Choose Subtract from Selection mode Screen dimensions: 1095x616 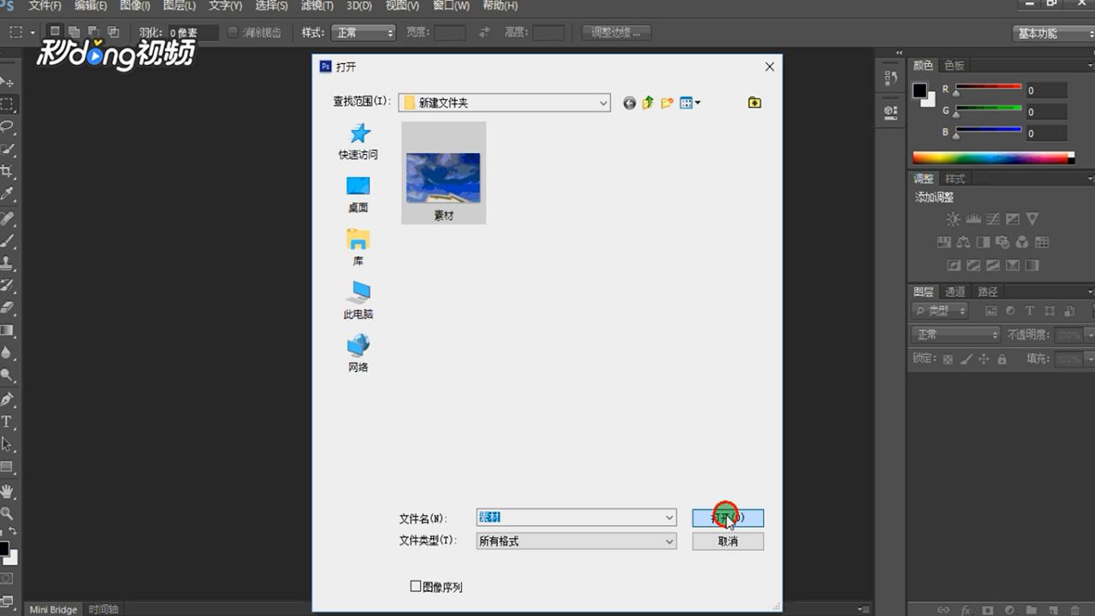coord(93,33)
